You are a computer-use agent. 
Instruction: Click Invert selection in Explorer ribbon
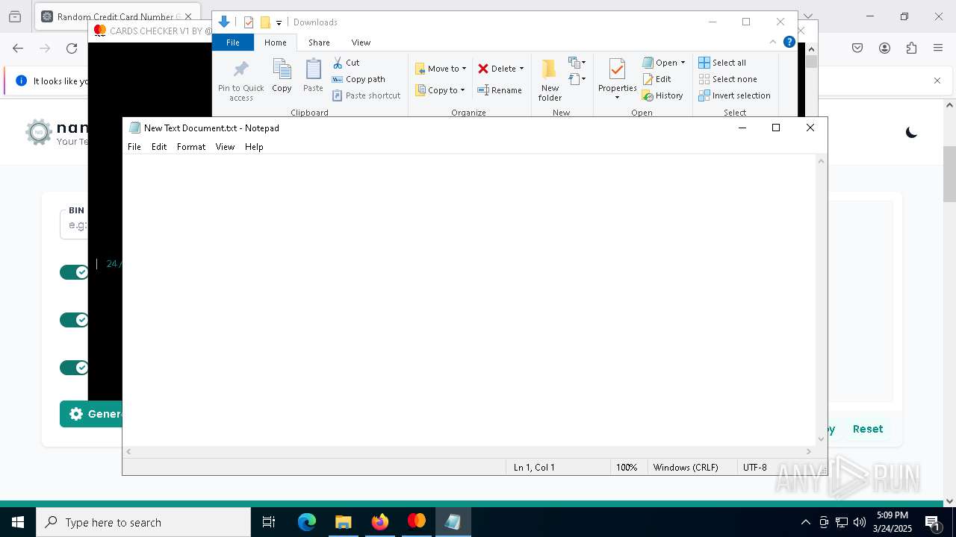(734, 95)
